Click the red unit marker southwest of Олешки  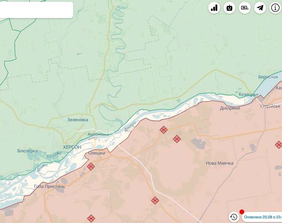[91, 166]
